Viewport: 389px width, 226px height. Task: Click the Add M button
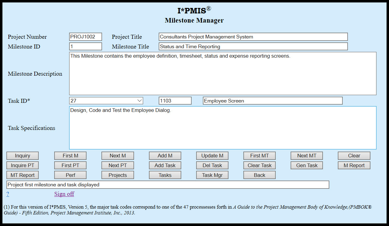point(165,156)
